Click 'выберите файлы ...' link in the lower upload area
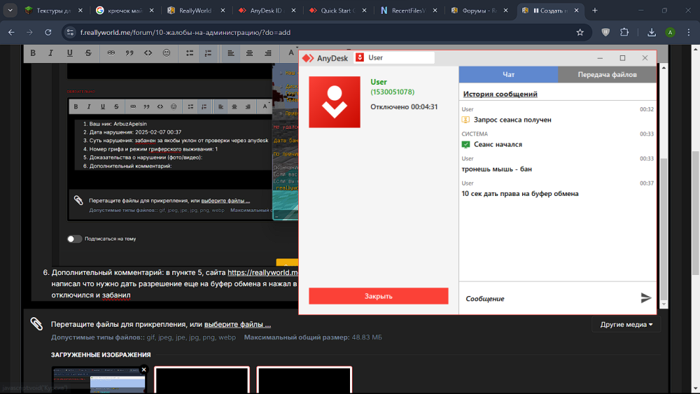Viewport: 700px width, 394px height. (x=237, y=325)
